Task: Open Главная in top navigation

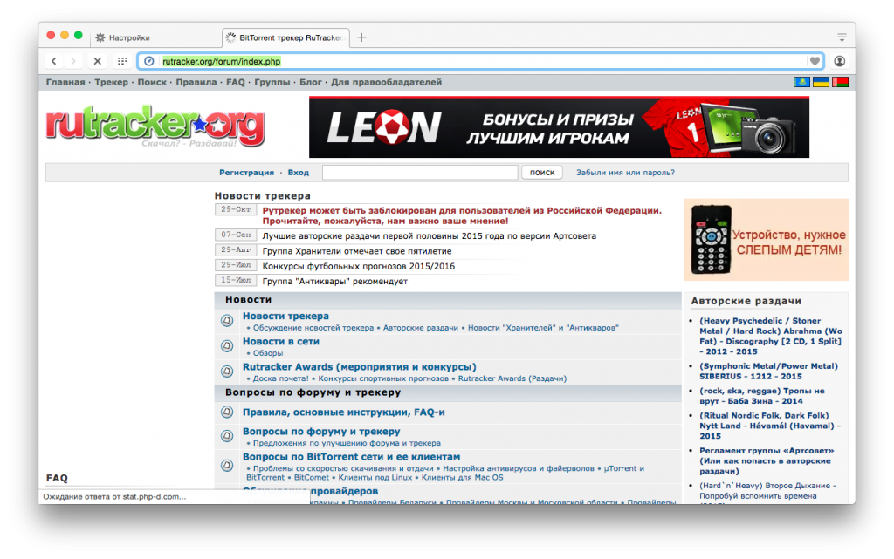Action: click(65, 83)
